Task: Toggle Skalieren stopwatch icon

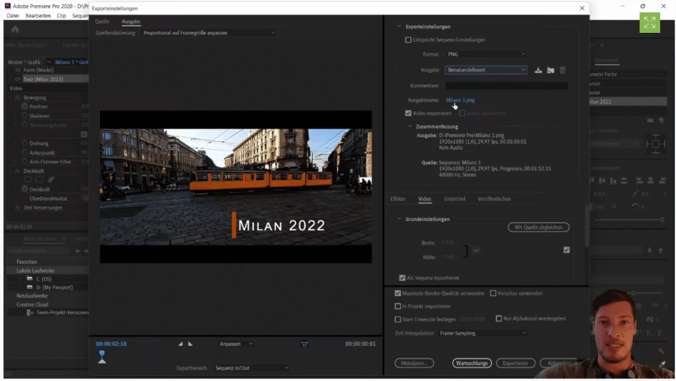Action: tap(24, 115)
